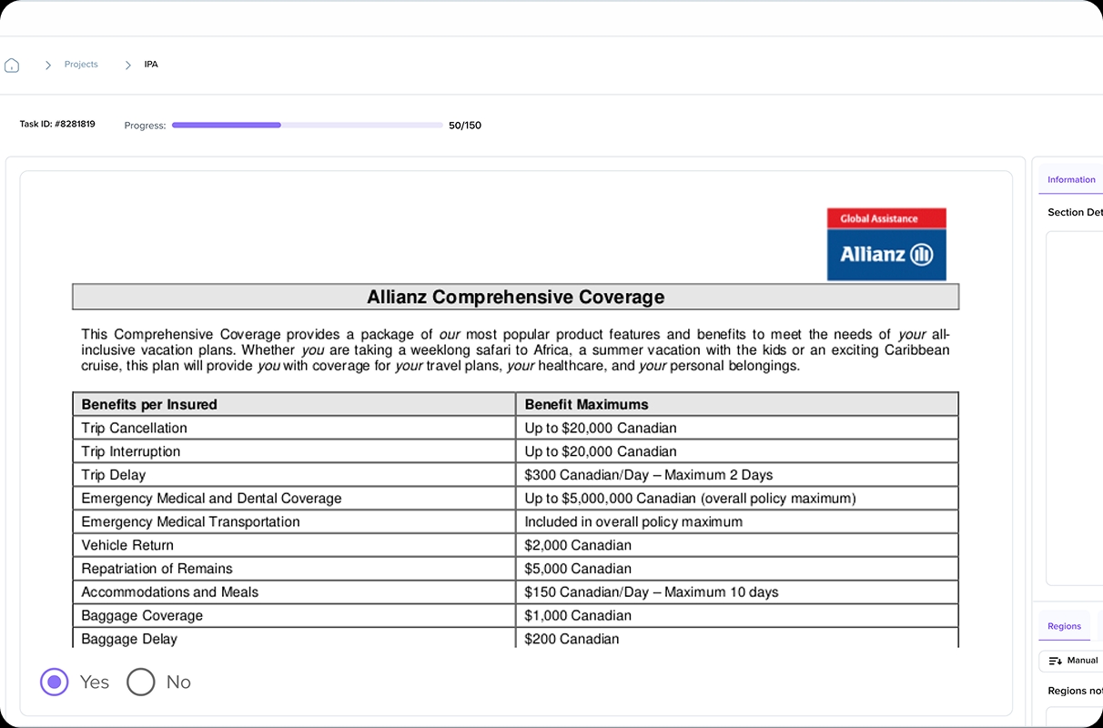
Task: Click the 50/150 progress counter
Action: point(465,126)
